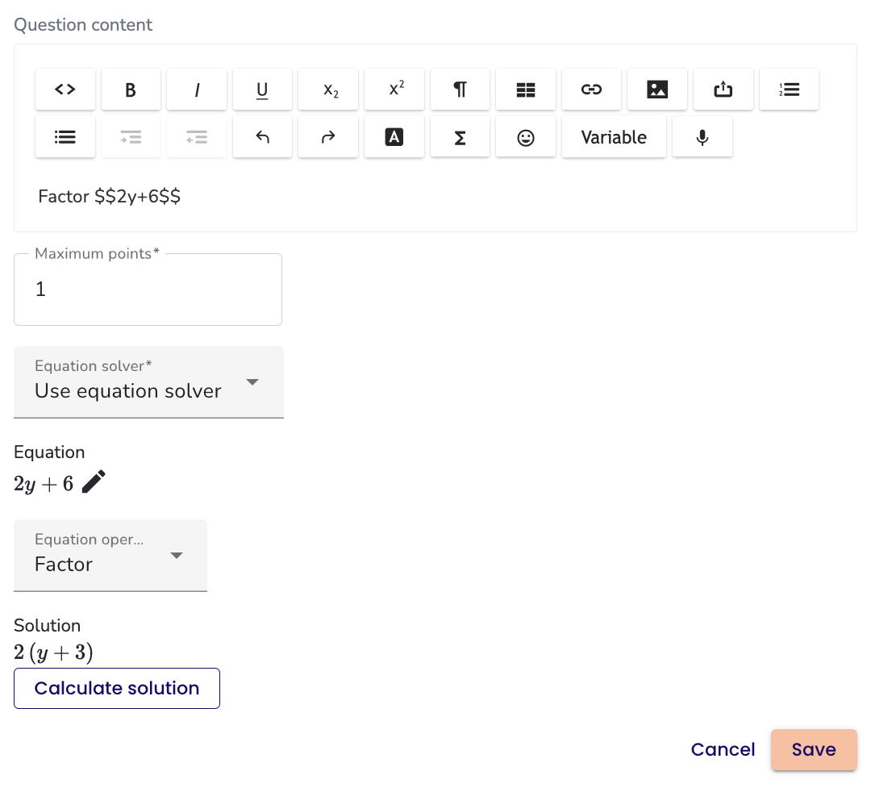This screenshot has width=871, height=792.
Task: Open paragraph format options
Action: click(x=460, y=90)
